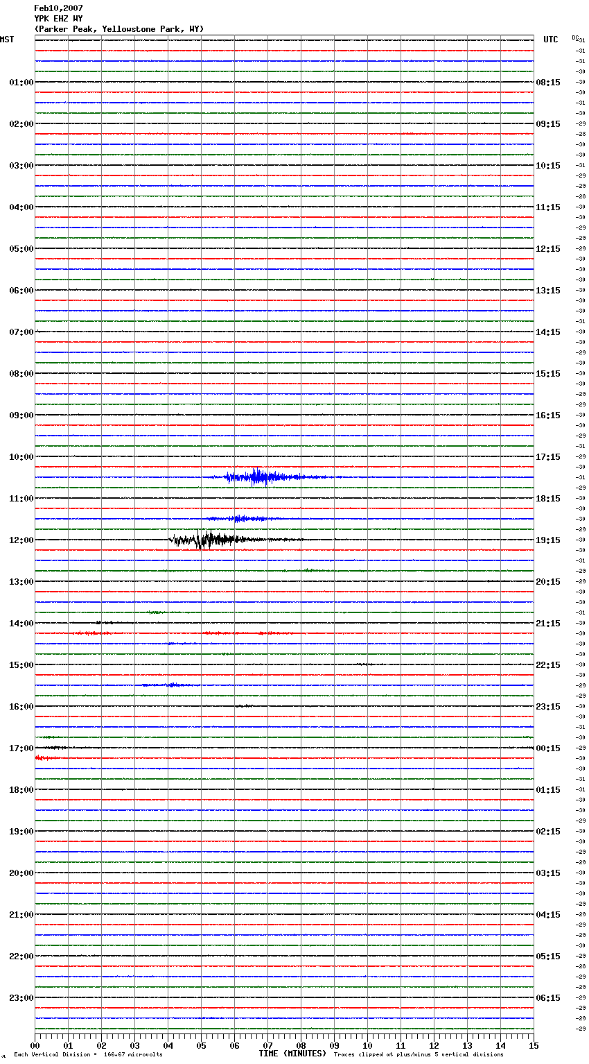Viewport: 589px width, 1064px height.
Task: Select the 03:00 MST row label
Action: [x=21, y=166]
